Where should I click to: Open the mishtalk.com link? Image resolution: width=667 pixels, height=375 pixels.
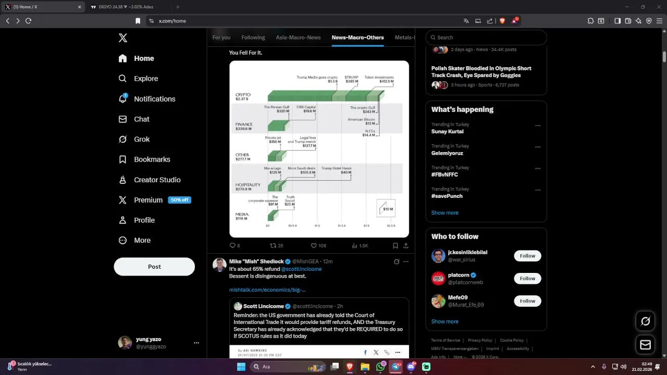pos(267,290)
